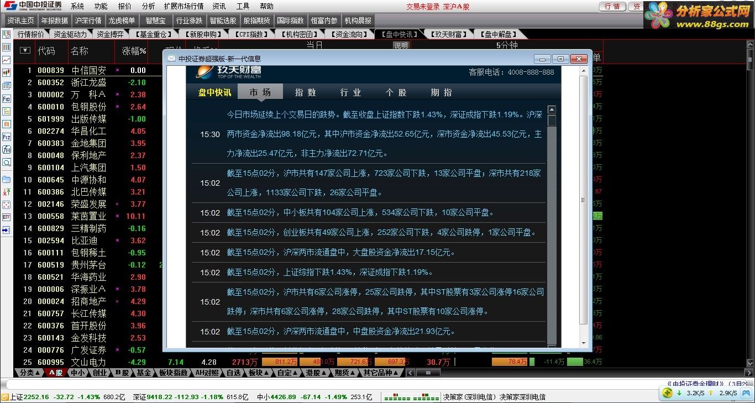Viewport: 755px width, 403px height.
Task: Click the horizontal scrollbar left arrow at bottom
Action: click(410, 373)
